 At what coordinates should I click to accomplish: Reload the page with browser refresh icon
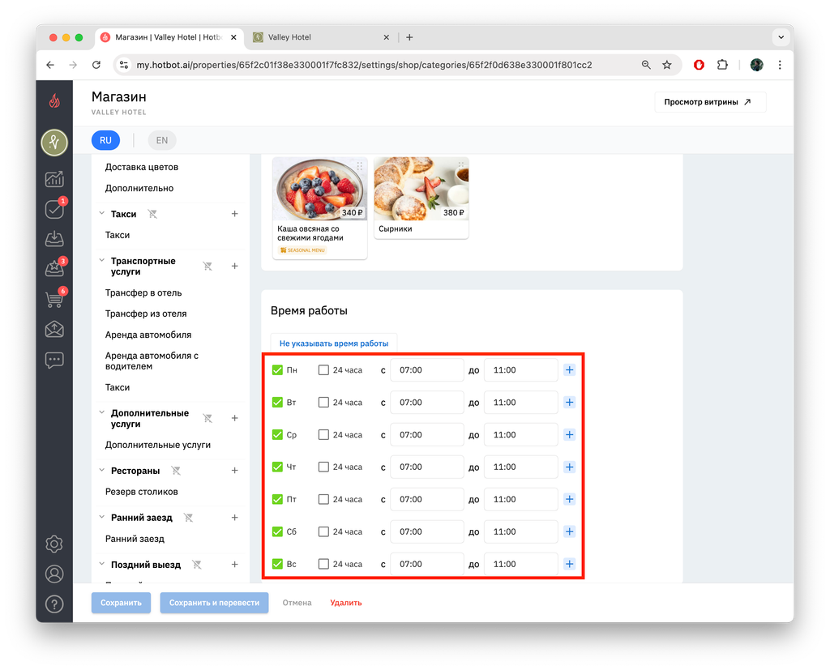(x=96, y=65)
